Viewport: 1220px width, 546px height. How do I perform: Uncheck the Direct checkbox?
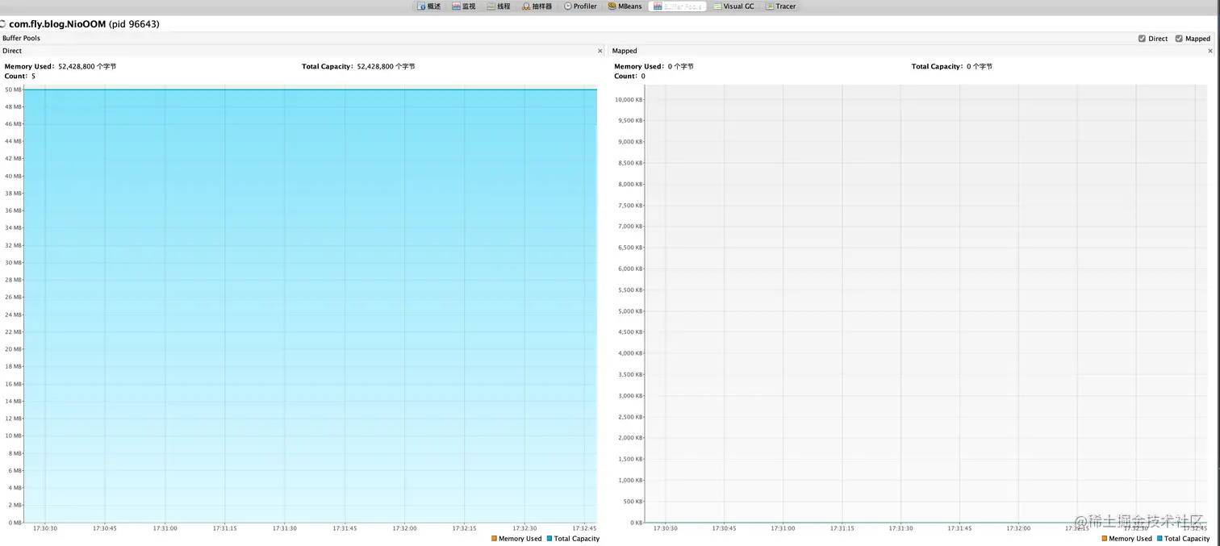pyautogui.click(x=1142, y=39)
